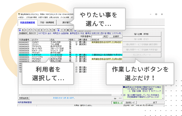Click the 2月12日 birthday notice cell
Screen dimensions: 182x116
pos(107,59)
